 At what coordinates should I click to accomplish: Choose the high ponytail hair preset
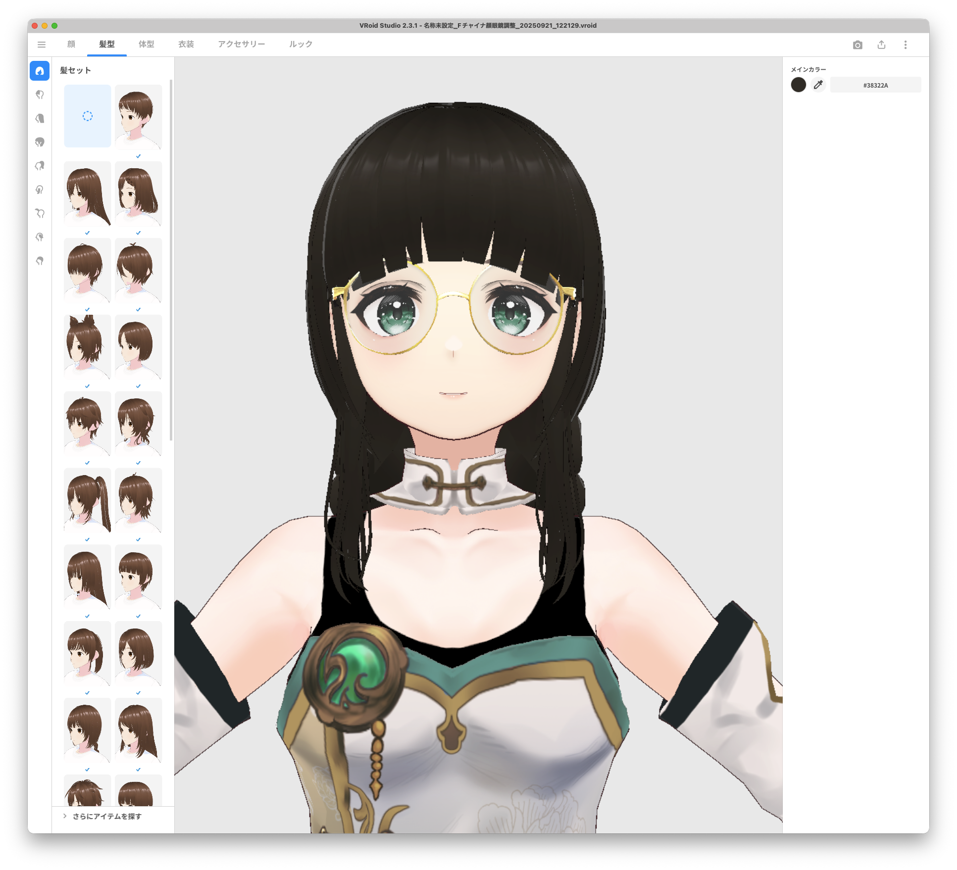[88, 500]
